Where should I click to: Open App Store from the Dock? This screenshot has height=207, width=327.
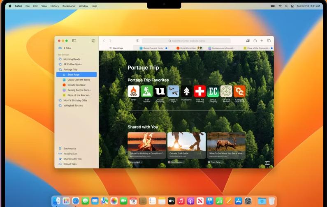pos(239,201)
